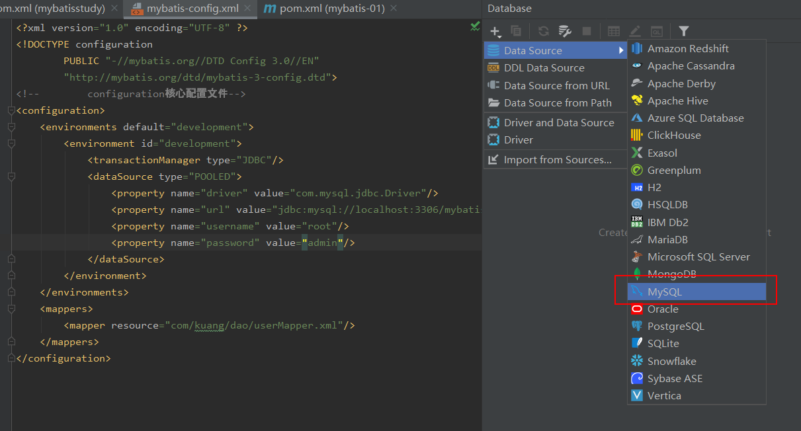
Task: Click the funnel Filter icon in the Database toolbar
Action: tap(684, 31)
